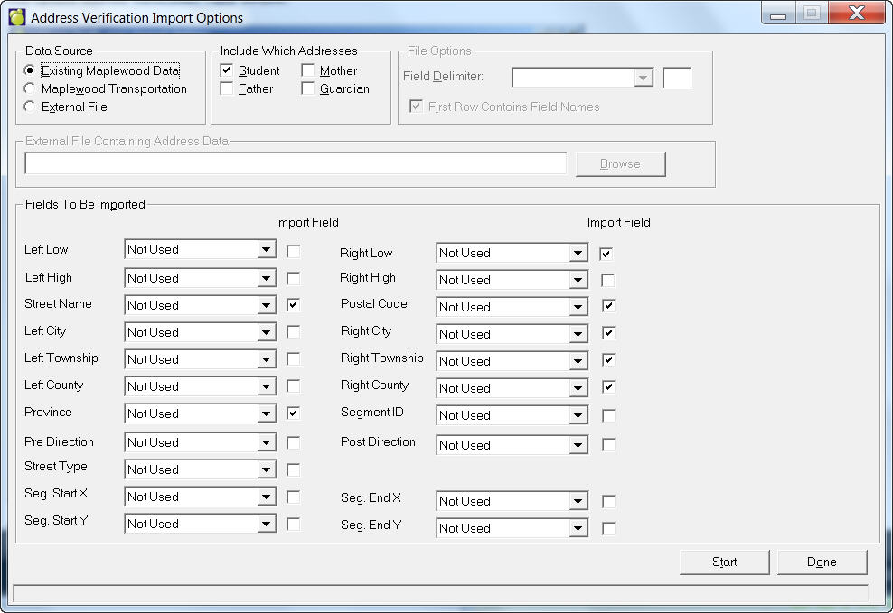Toggle the Province import field checkbox

pyautogui.click(x=293, y=413)
